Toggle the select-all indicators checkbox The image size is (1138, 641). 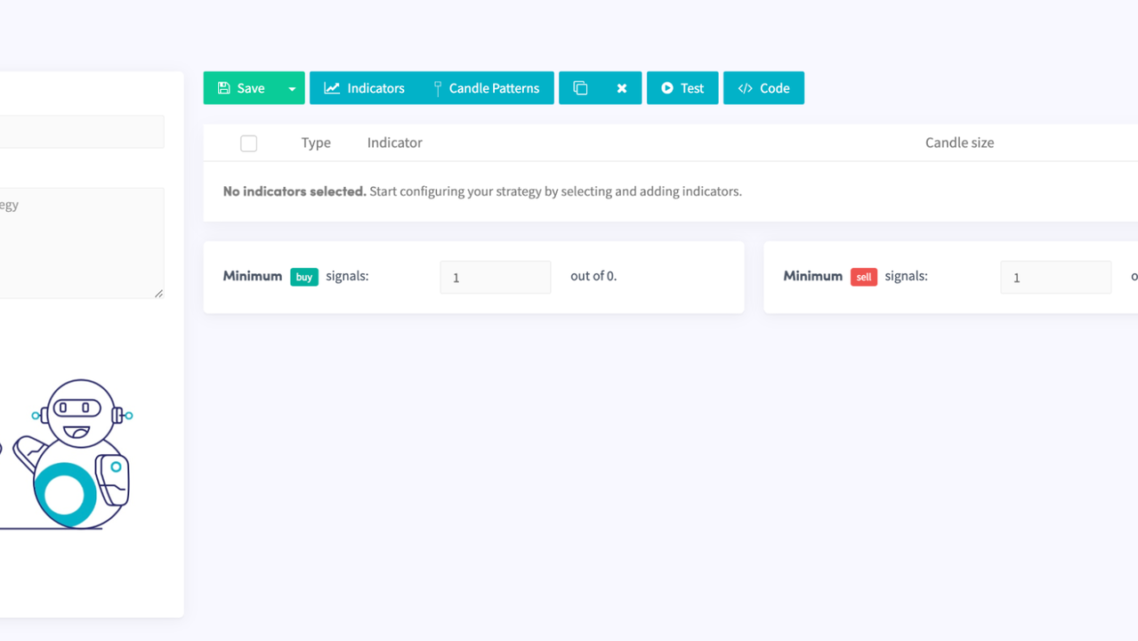(x=249, y=143)
